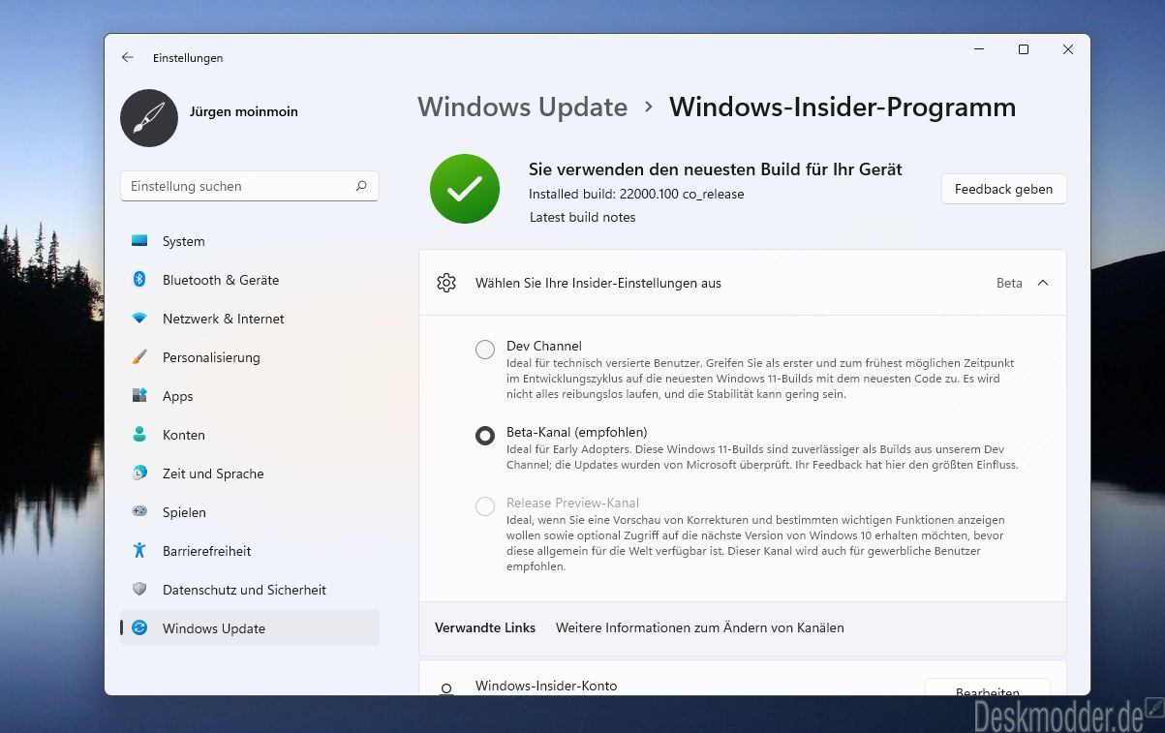Click the back arrow in the title bar
Viewport: 1165px width, 733px height.
pos(127,57)
